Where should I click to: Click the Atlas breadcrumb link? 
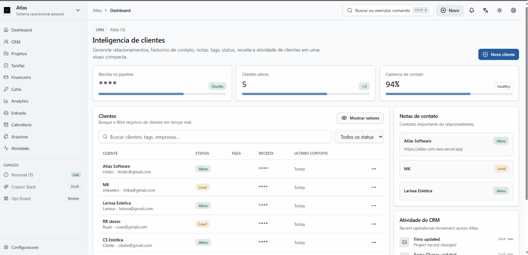pyautogui.click(x=97, y=10)
